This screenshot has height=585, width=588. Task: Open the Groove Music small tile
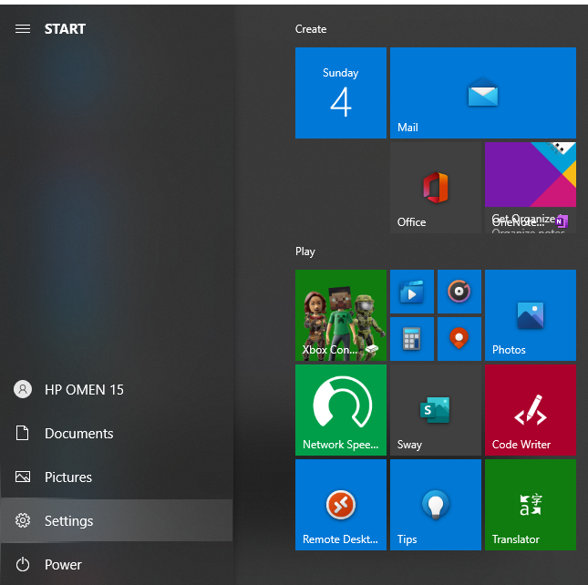click(459, 292)
